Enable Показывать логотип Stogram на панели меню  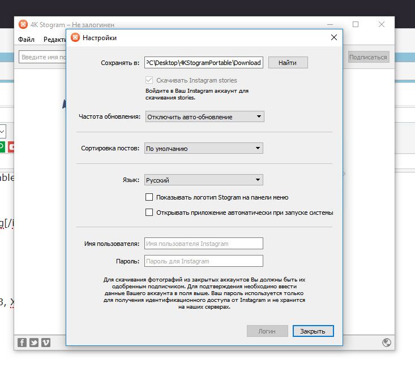149,197
